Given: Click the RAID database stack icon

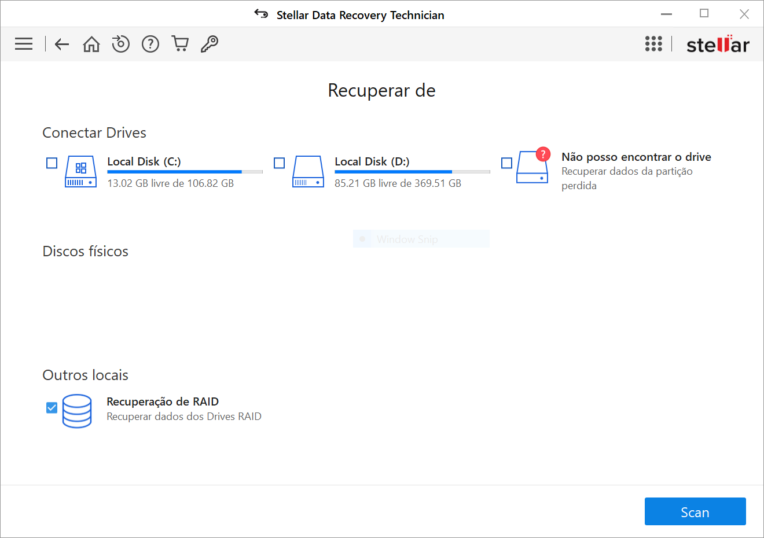Looking at the screenshot, I should [x=77, y=411].
